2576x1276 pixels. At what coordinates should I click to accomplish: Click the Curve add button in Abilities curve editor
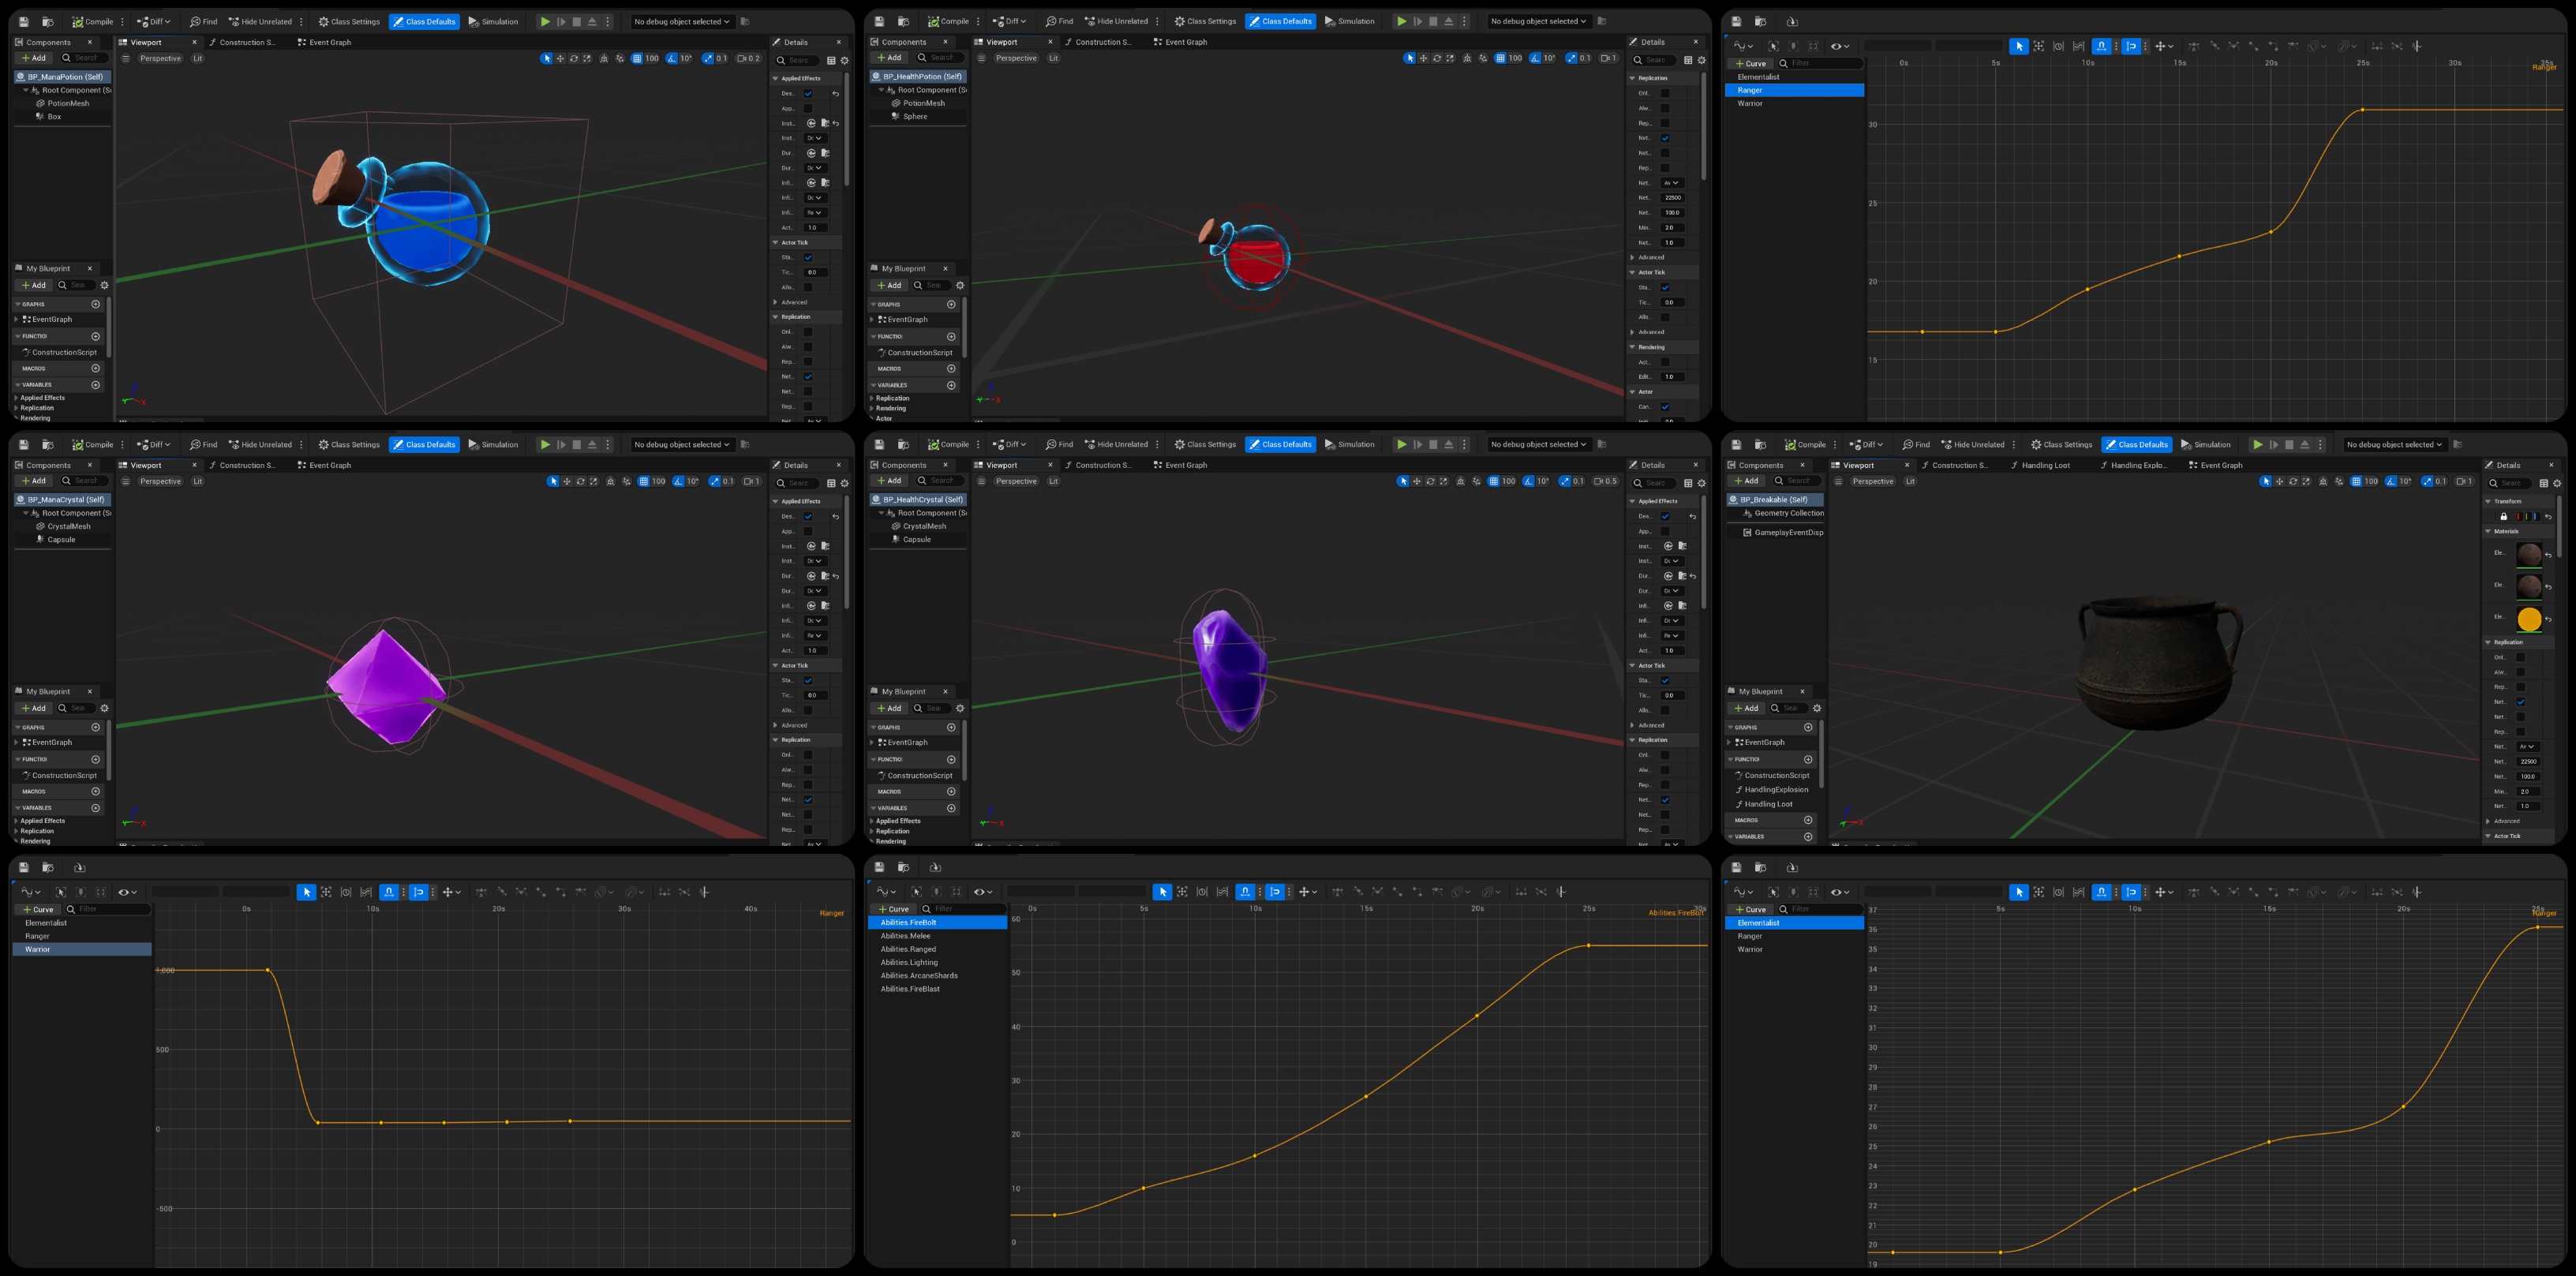point(894,909)
